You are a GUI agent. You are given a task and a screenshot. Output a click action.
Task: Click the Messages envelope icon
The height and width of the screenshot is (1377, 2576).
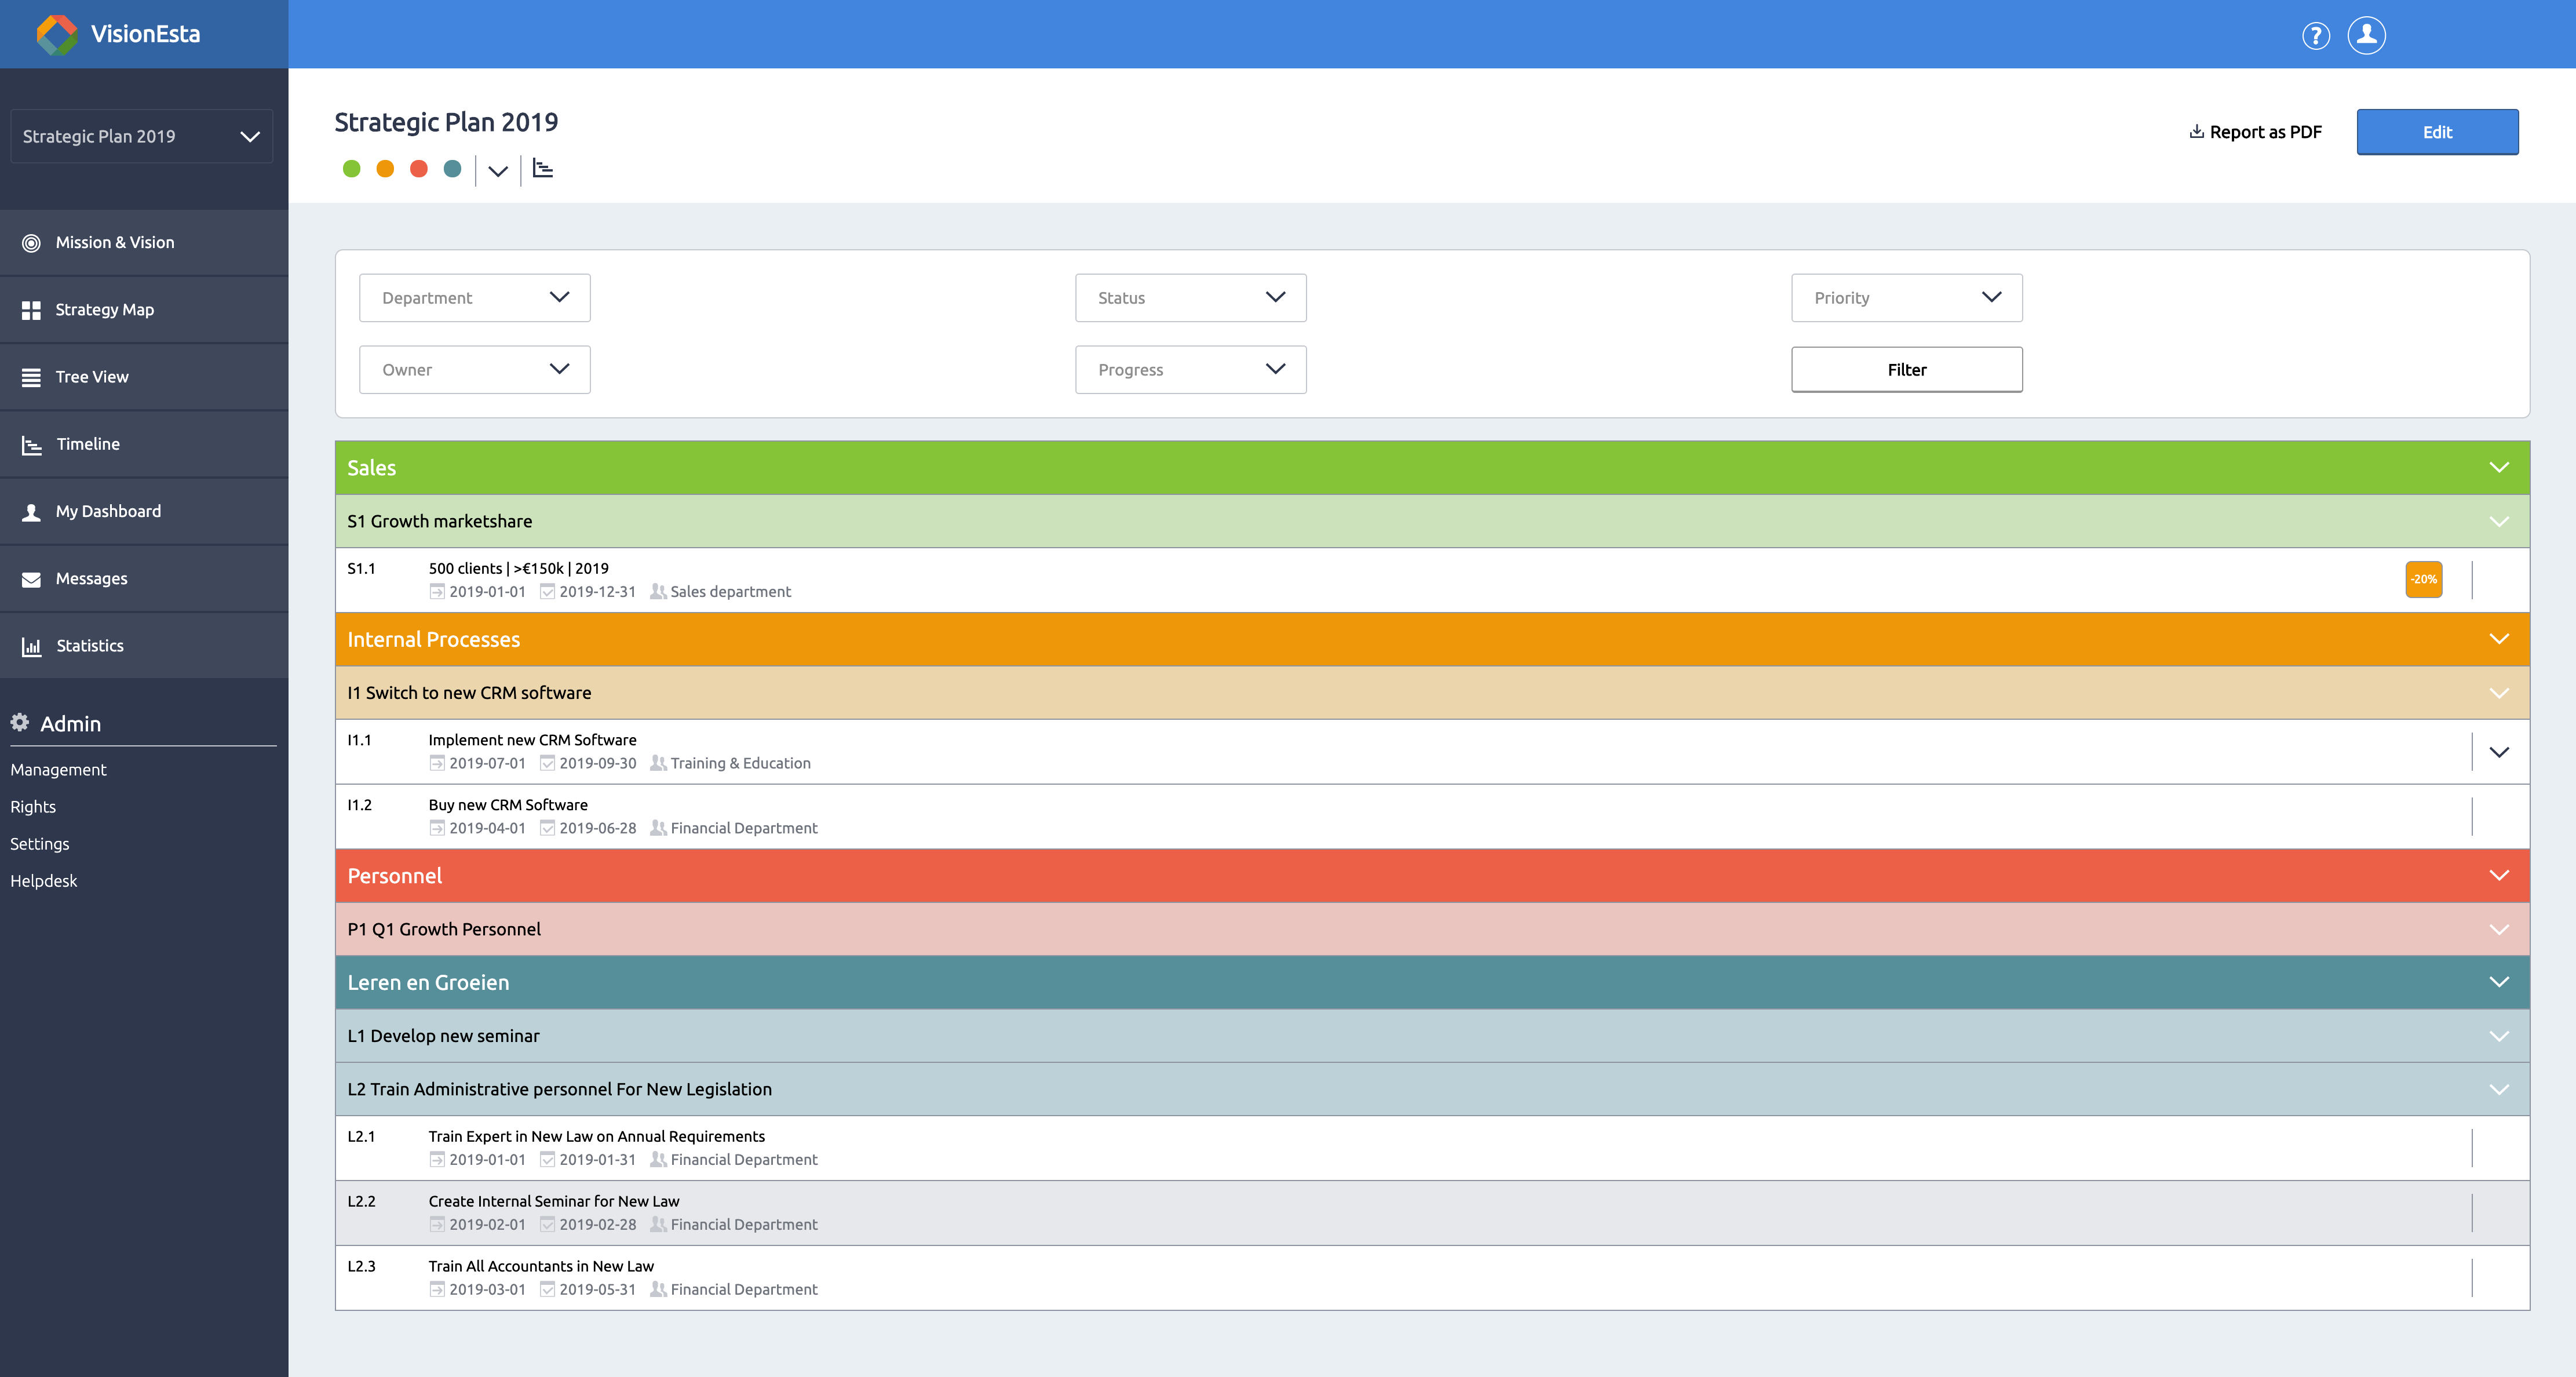[31, 579]
